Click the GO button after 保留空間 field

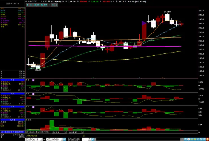pyautogui.click(x=93, y=139)
